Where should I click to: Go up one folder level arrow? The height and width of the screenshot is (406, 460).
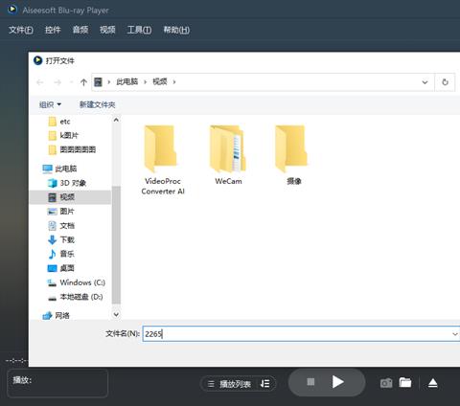coord(83,82)
